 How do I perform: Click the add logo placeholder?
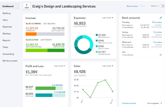click(x=26, y=6)
